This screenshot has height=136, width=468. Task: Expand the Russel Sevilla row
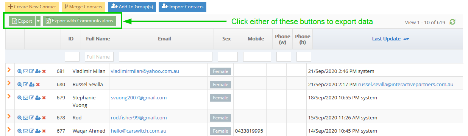coord(9,83)
